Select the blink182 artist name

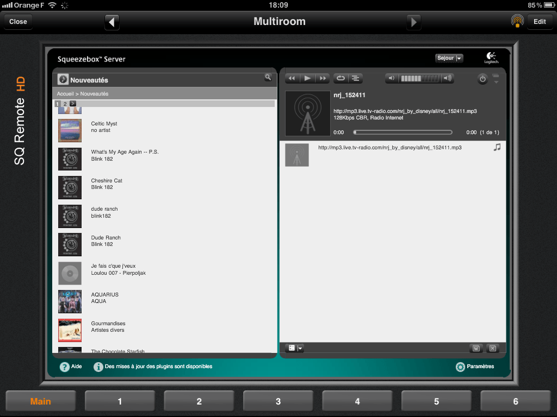[x=101, y=216]
